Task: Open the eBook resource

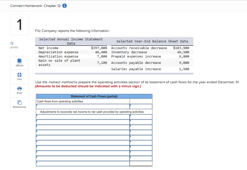Action: (19, 63)
